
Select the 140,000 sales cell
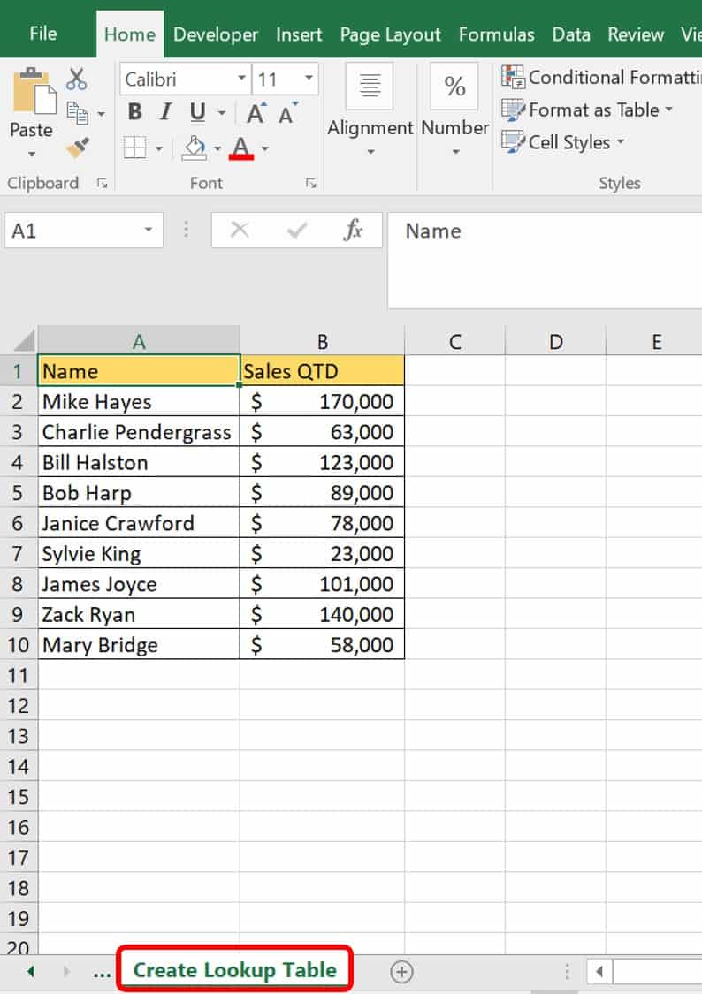pyautogui.click(x=322, y=614)
